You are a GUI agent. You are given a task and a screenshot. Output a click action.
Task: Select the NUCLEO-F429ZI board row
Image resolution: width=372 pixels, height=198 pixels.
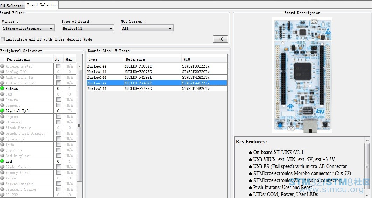point(157,77)
